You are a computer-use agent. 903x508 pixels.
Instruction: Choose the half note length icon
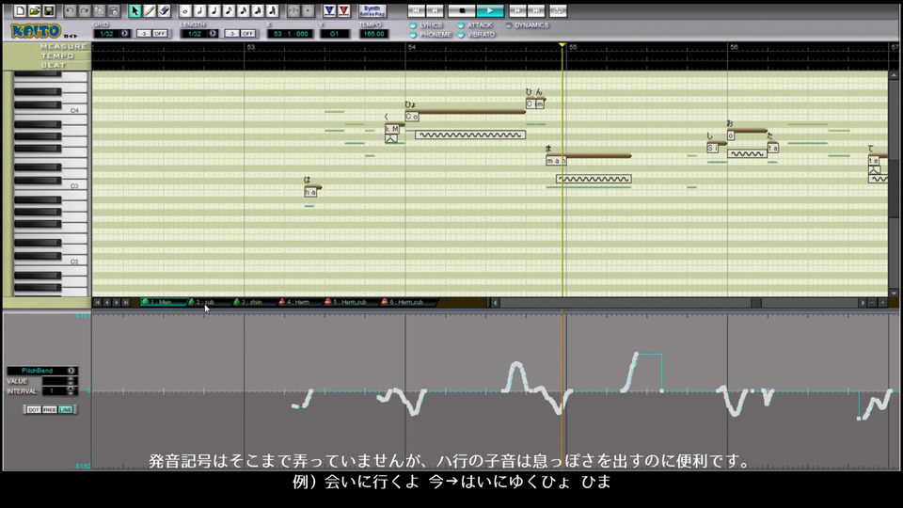[199, 11]
